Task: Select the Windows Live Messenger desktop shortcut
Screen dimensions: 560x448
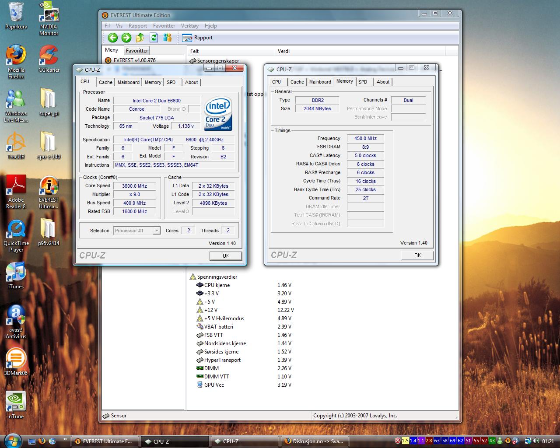Action: (x=16, y=105)
